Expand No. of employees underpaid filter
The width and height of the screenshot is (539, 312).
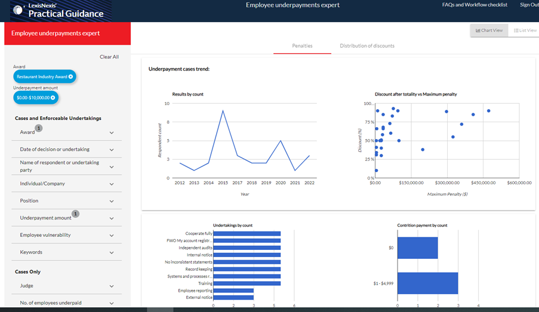(x=112, y=304)
